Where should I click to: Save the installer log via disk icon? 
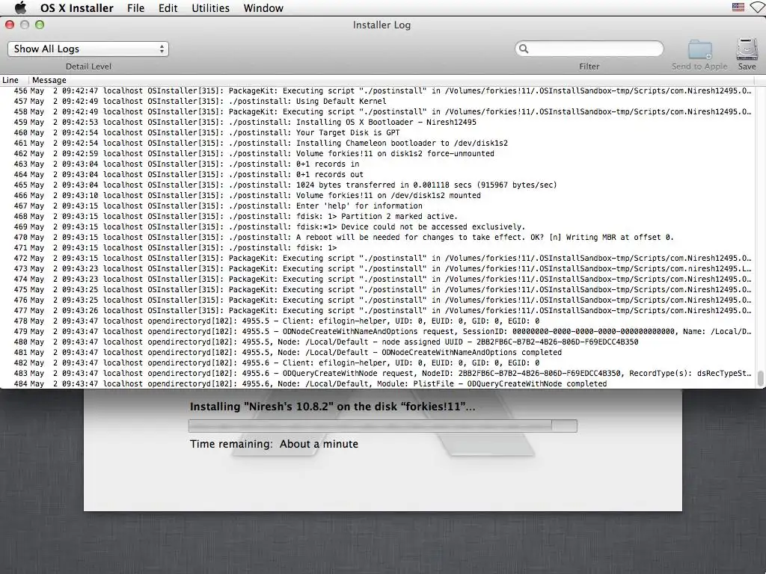pos(747,49)
